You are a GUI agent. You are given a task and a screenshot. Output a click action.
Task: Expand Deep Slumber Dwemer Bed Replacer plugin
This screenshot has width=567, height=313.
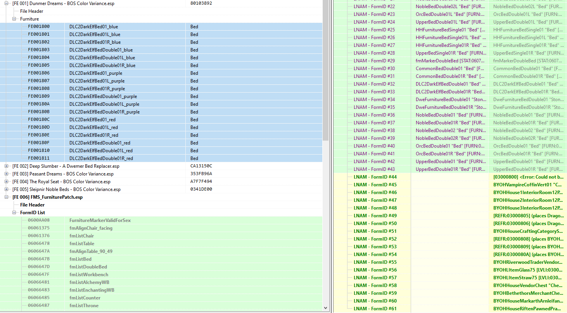(7, 166)
